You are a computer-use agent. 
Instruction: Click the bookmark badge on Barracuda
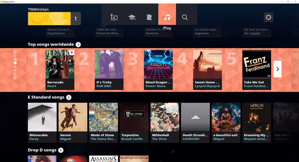pyautogui.click(x=72, y=53)
